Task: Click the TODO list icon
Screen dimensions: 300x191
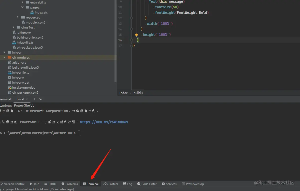Action: [46, 184]
